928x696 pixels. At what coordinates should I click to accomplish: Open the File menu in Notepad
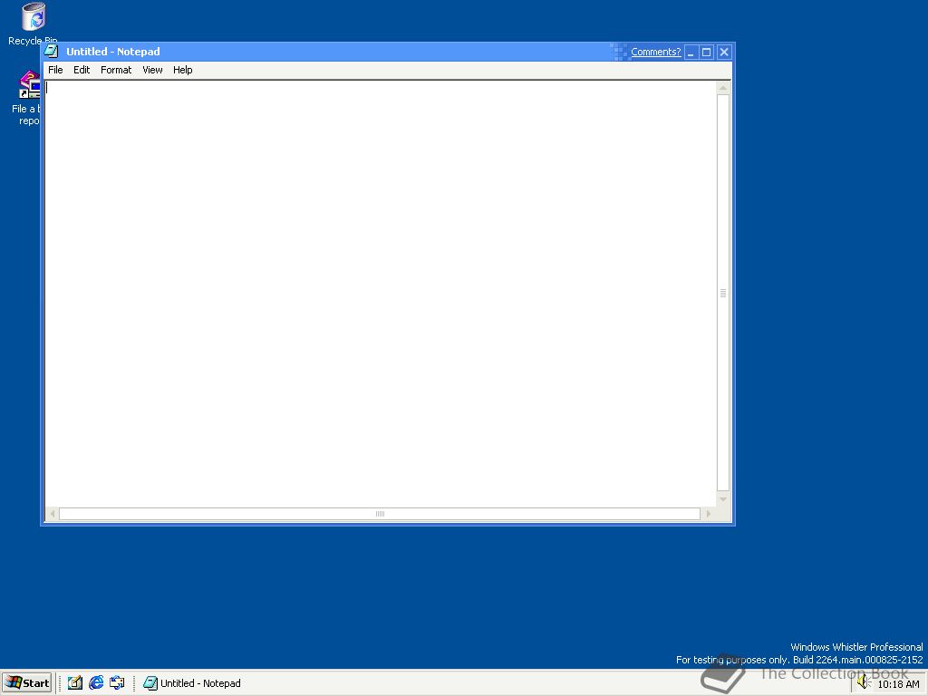point(55,70)
